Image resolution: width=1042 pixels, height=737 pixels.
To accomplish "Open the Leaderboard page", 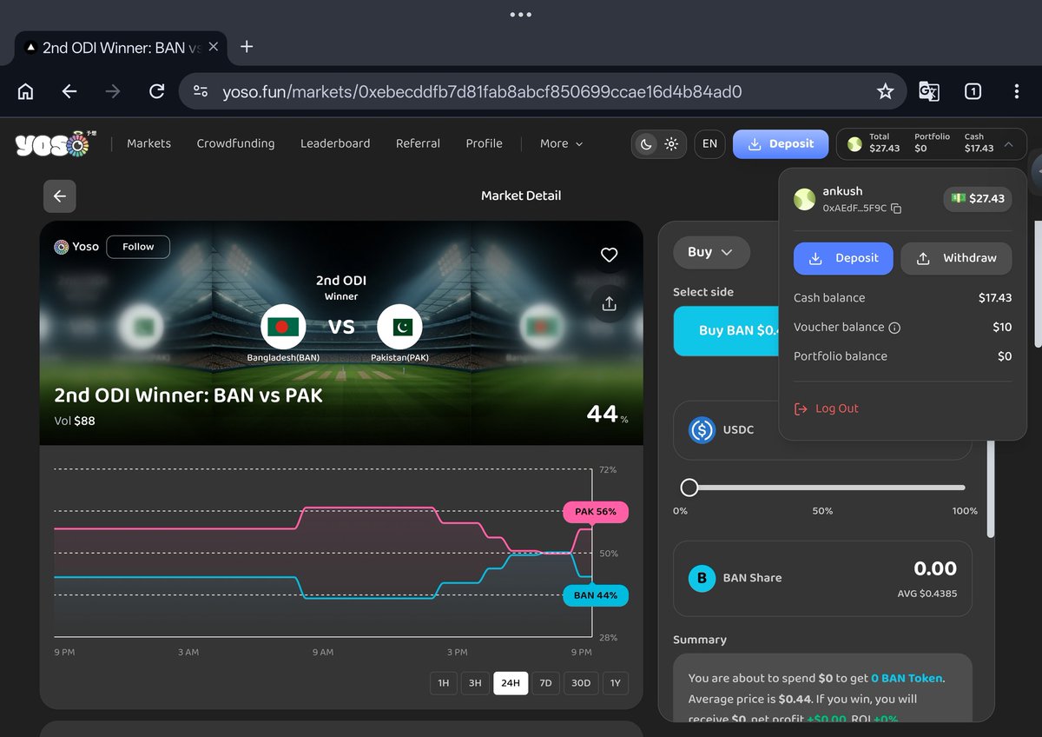I will point(335,143).
